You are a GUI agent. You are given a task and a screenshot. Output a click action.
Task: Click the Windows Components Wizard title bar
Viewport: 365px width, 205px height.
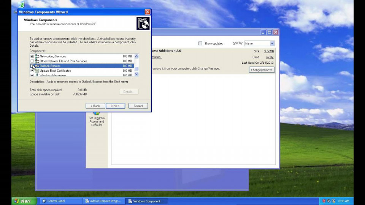81,12
